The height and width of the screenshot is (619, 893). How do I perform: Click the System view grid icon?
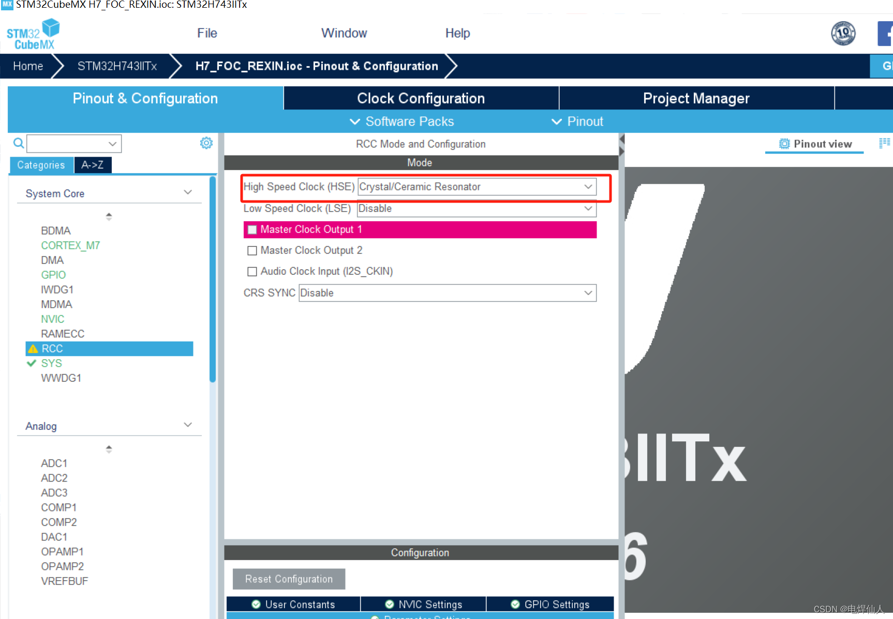pyautogui.click(x=885, y=143)
